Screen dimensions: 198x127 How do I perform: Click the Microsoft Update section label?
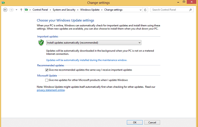click(47, 76)
